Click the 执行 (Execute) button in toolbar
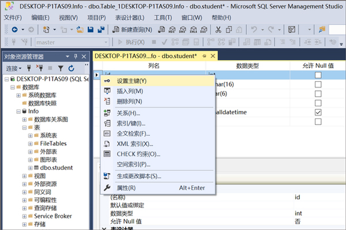 tap(131, 42)
